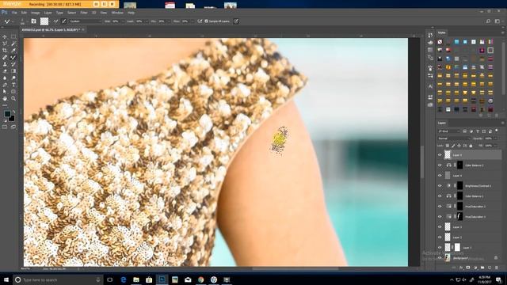Toggle Quick Mask mode
Viewport: 507px width, 285px height.
coord(5,127)
